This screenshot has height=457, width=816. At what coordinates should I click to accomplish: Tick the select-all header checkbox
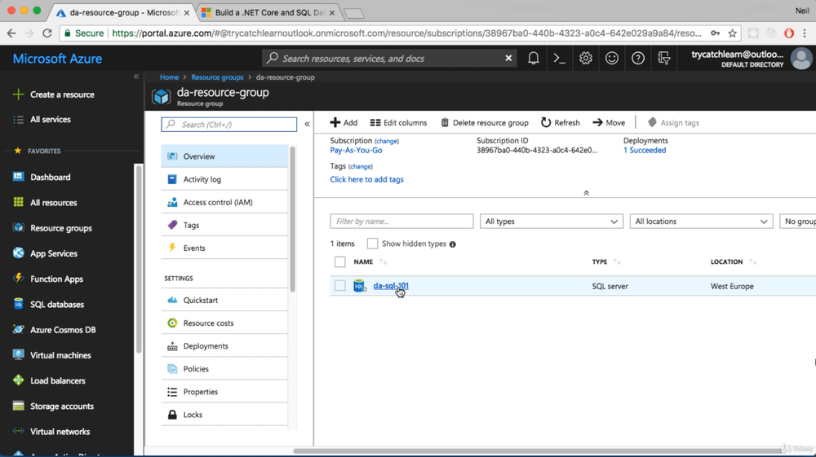click(340, 261)
